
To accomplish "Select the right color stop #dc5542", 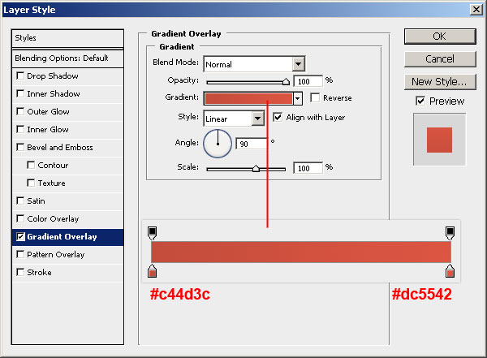I will [450, 271].
